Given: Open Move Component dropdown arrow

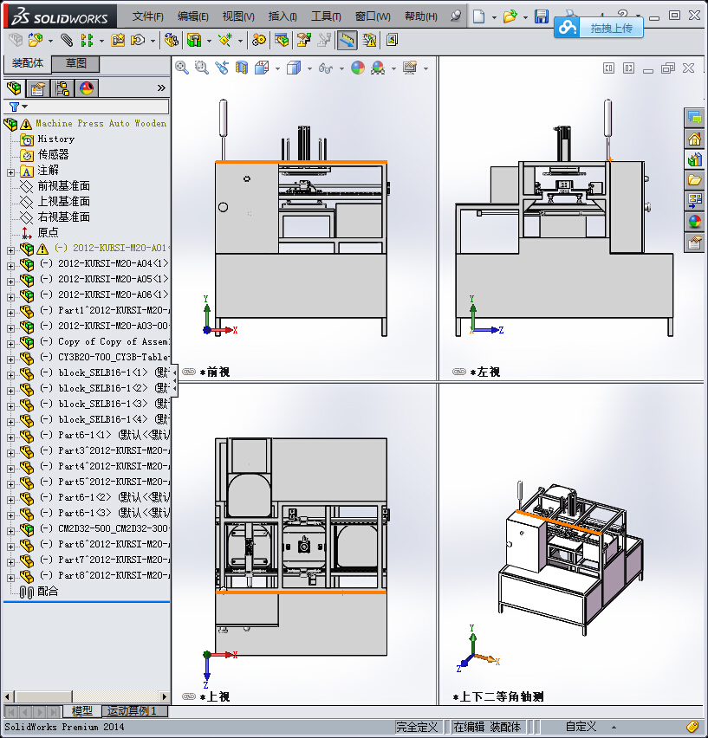Looking at the screenshot, I should (153, 42).
